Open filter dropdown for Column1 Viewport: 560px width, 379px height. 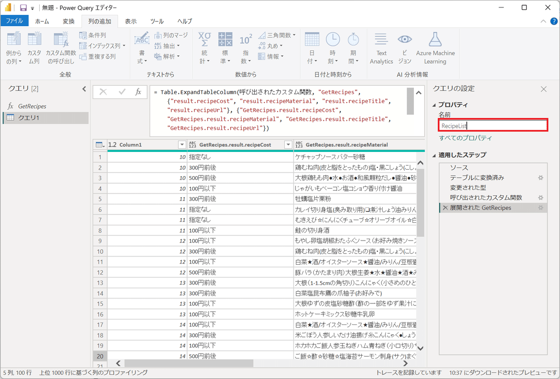[182, 145]
